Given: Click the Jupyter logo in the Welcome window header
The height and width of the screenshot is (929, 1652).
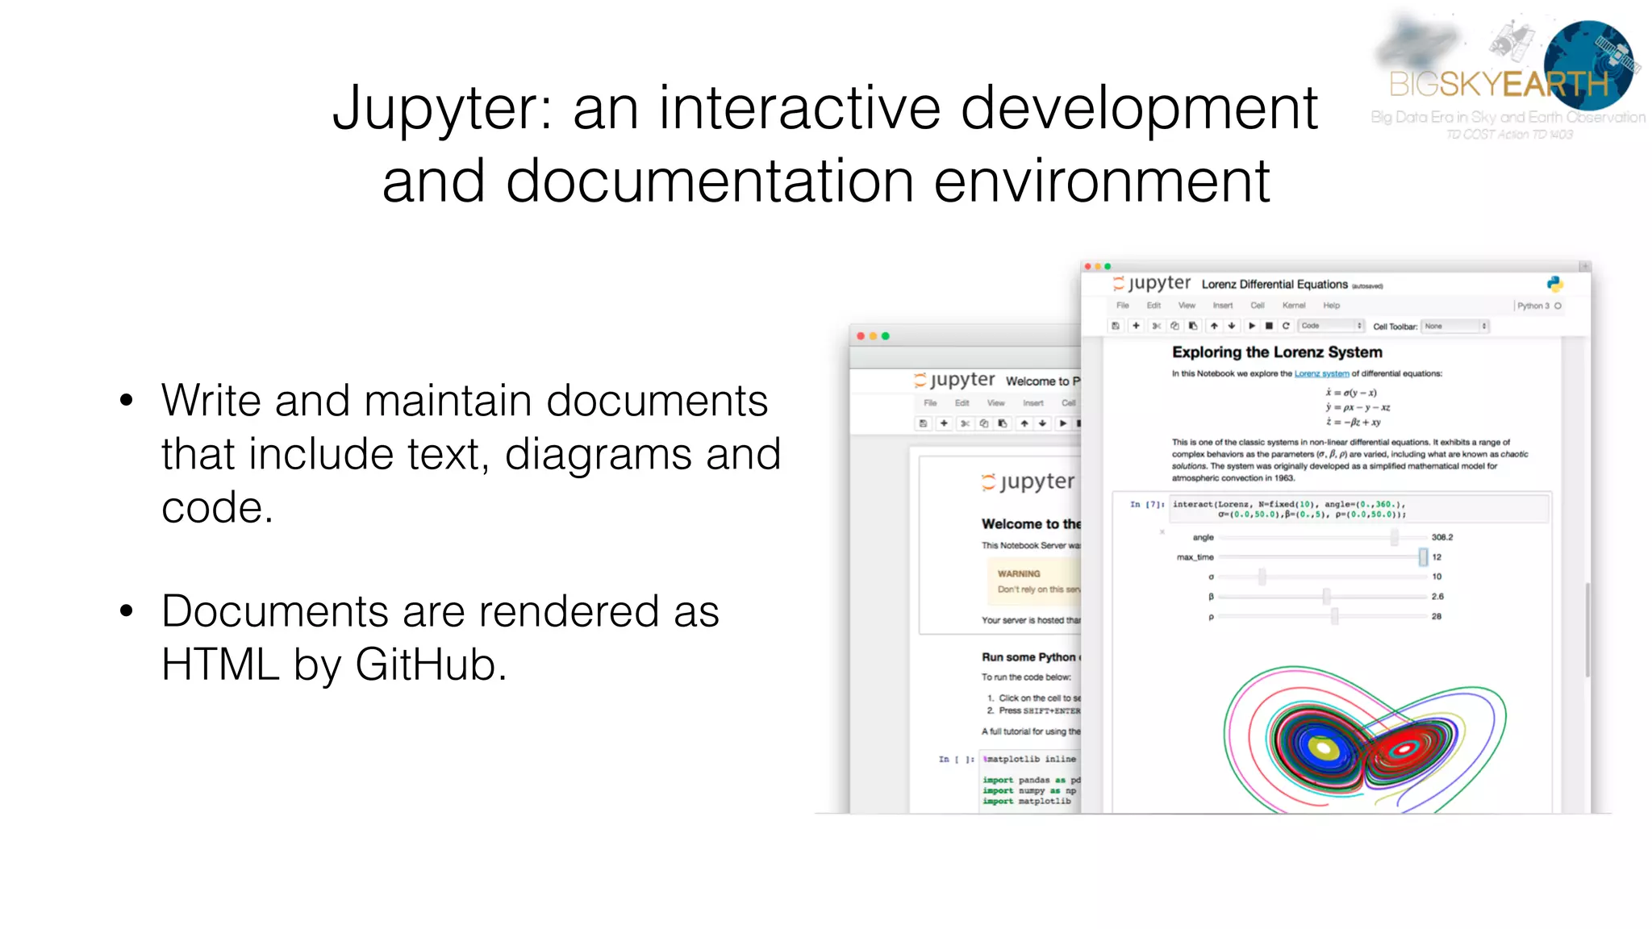Looking at the screenshot, I should pyautogui.click(x=954, y=380).
